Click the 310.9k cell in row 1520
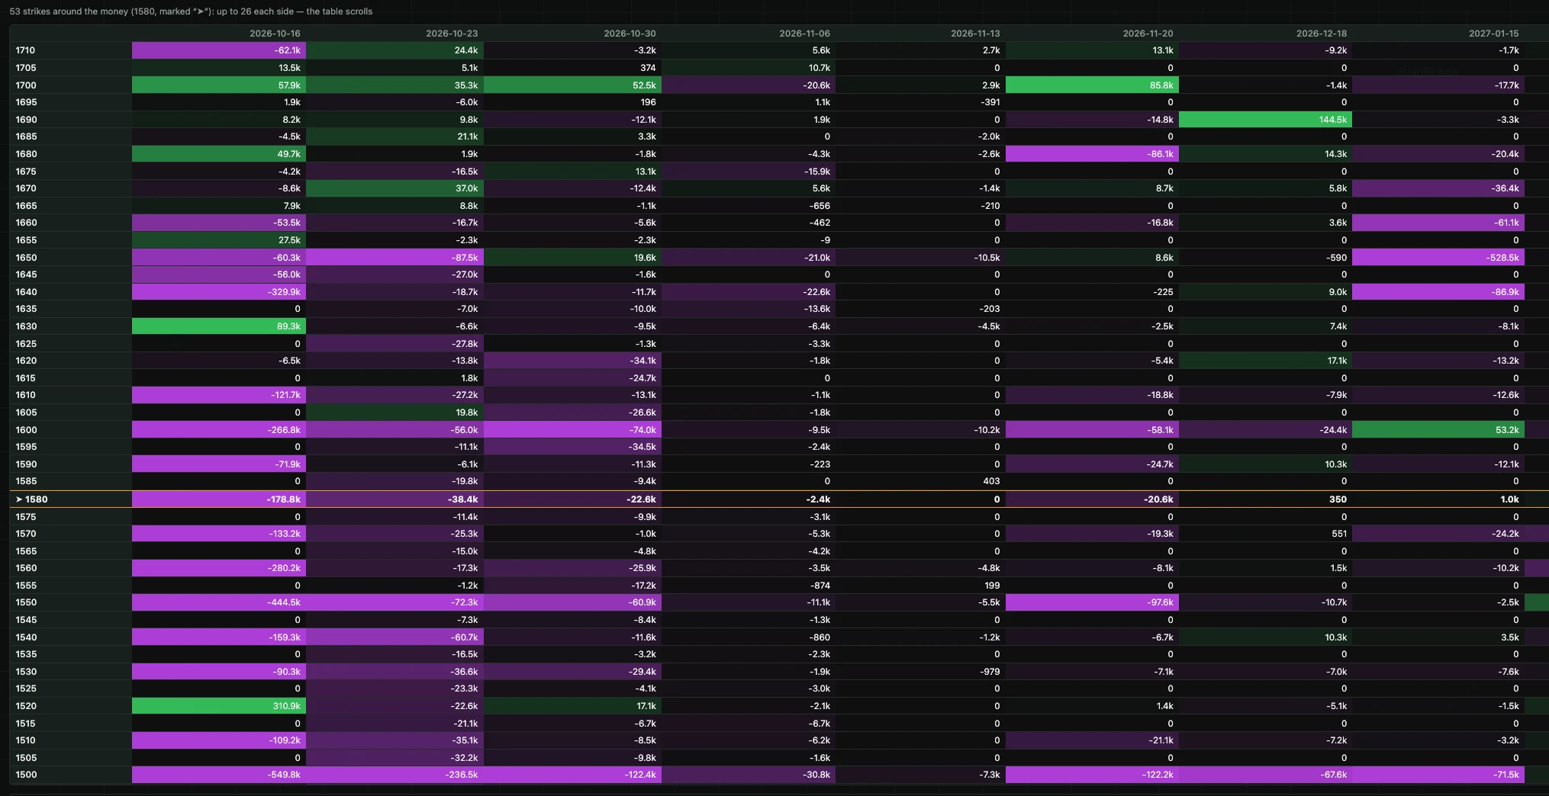Screen dimensions: 1549x796 [219, 706]
